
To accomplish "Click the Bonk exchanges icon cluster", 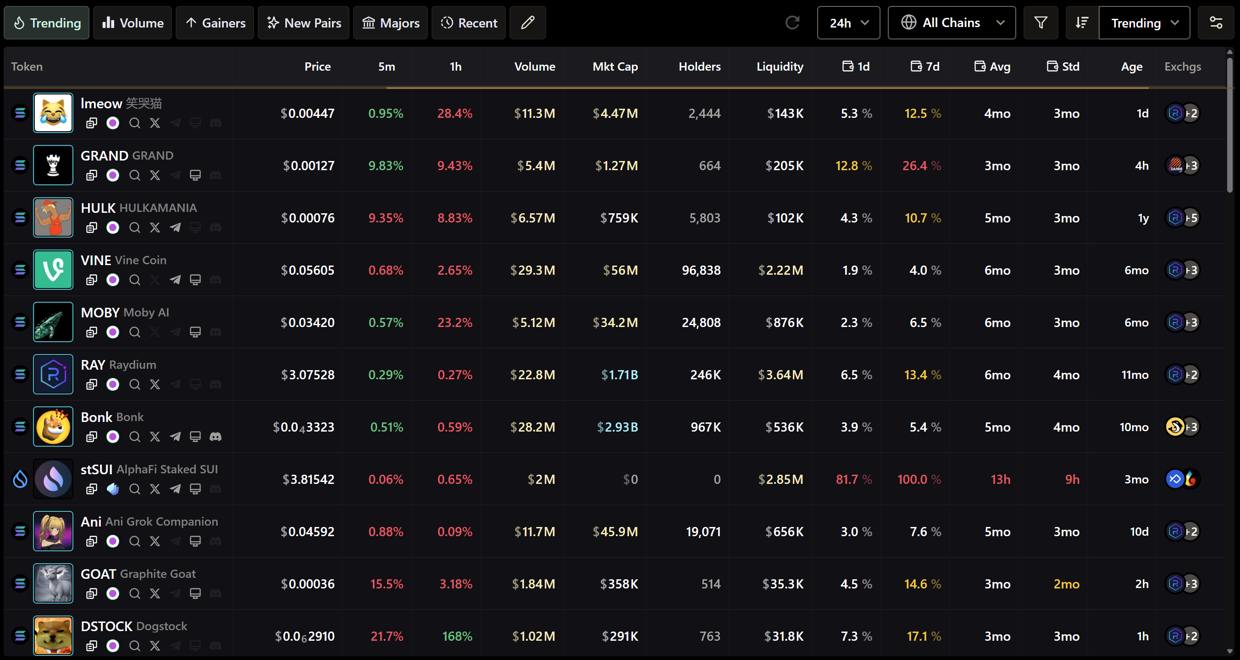I will point(1182,427).
